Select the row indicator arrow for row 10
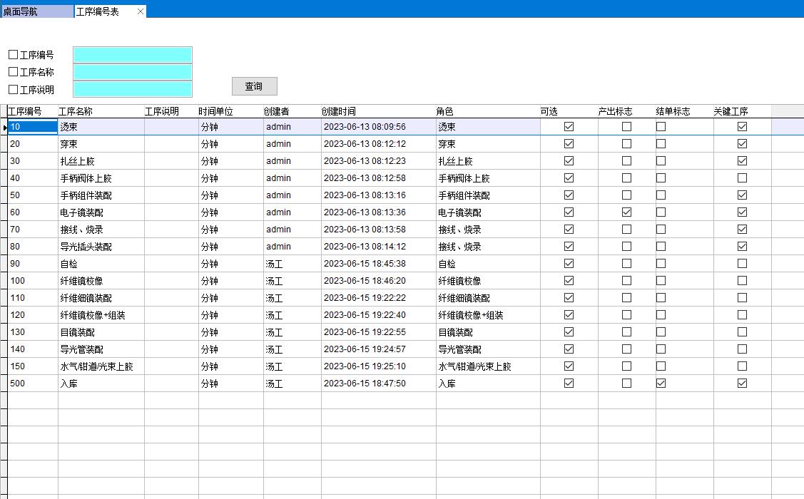The image size is (804, 499). [x=4, y=127]
